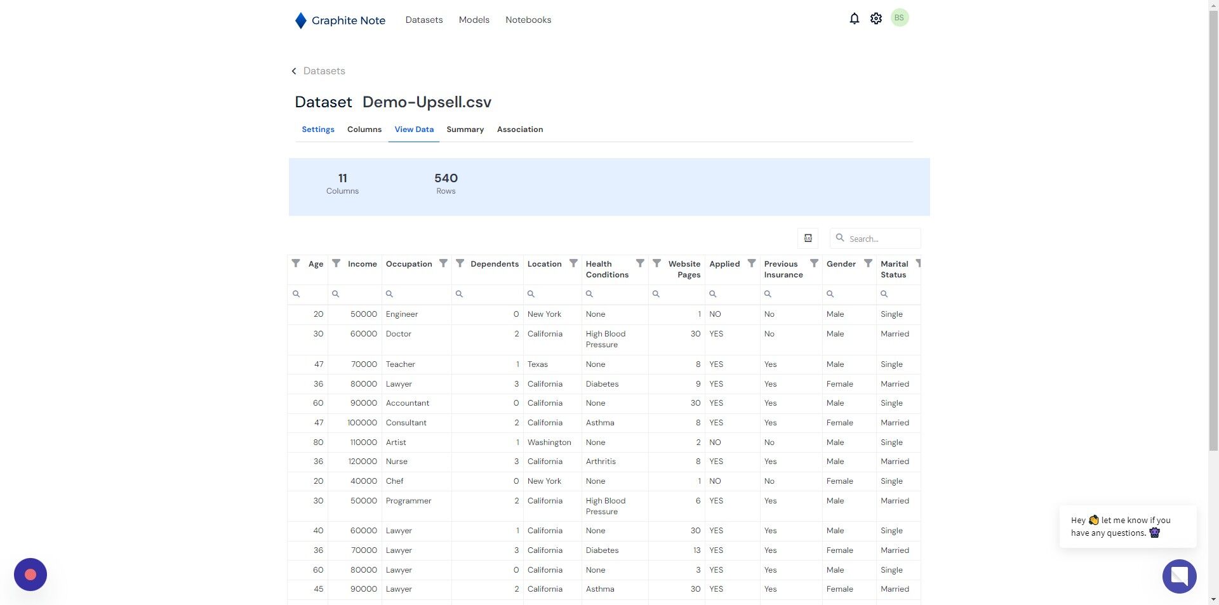Image resolution: width=1219 pixels, height=605 pixels.
Task: Click the export data icon beside Search
Action: pos(808,238)
